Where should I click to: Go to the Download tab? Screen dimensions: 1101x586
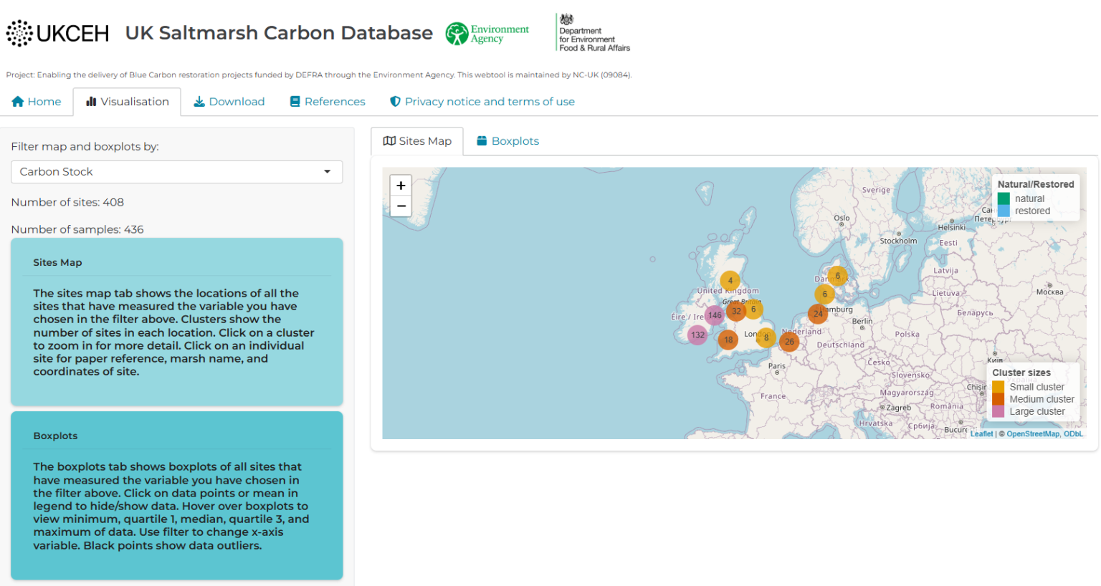pos(229,102)
